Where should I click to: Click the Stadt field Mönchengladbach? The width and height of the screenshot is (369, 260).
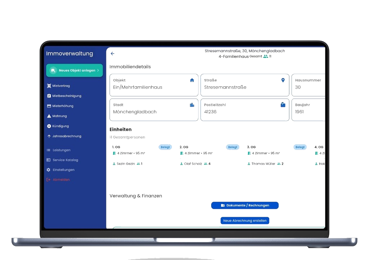coord(154,110)
